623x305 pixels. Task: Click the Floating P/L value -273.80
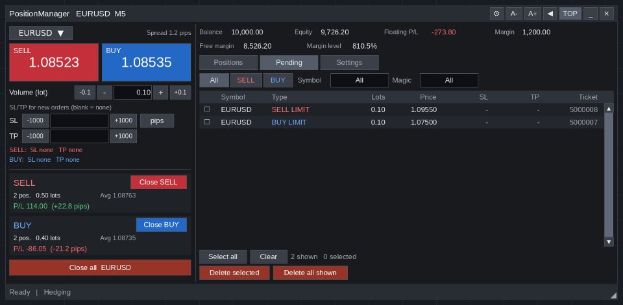(443, 32)
